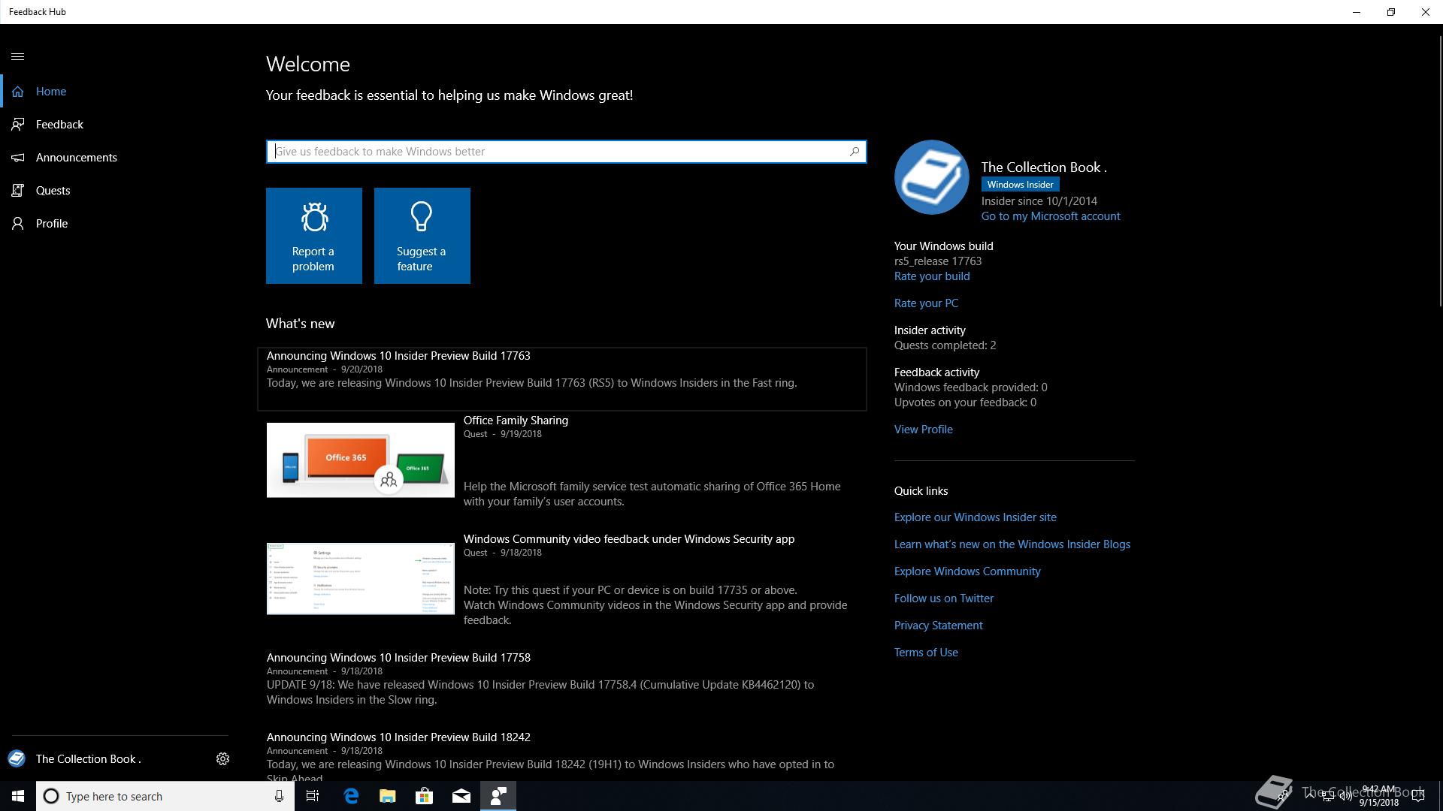The image size is (1443, 811).
Task: Click Follow us on Twitter
Action: [x=944, y=598]
